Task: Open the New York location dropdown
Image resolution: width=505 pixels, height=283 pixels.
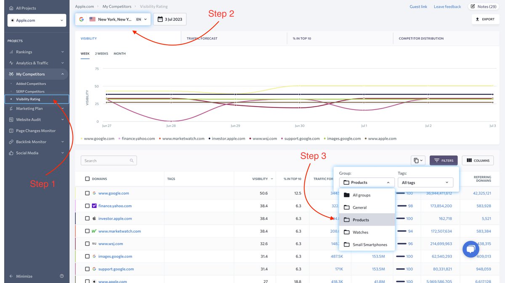Action: (x=113, y=19)
